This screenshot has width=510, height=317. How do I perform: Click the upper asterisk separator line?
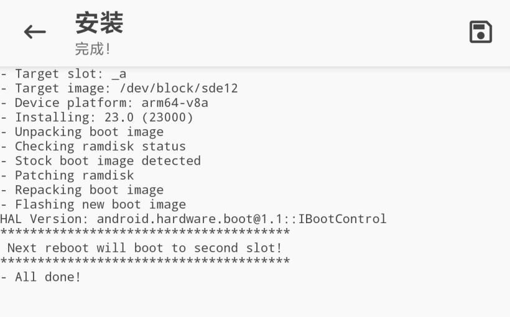[x=145, y=233]
